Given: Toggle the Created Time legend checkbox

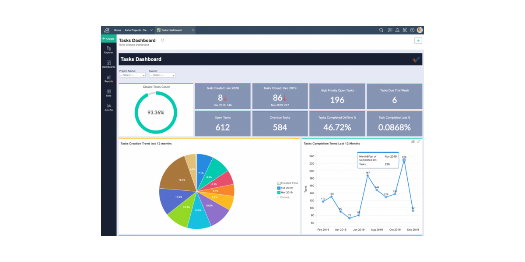Looking at the screenshot, I should tap(279, 183).
